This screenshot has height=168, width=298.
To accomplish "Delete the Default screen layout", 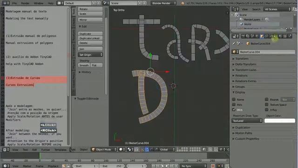I will (98, 3).
